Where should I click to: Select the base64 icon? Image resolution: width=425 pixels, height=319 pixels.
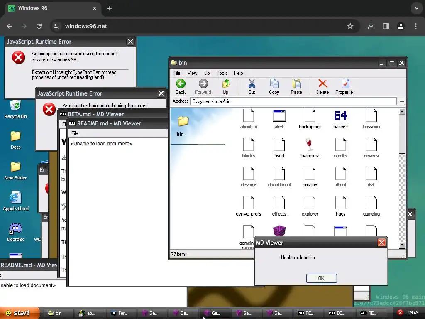click(340, 115)
